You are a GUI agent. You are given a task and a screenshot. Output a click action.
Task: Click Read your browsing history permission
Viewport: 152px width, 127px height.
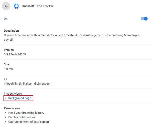pos(26,113)
